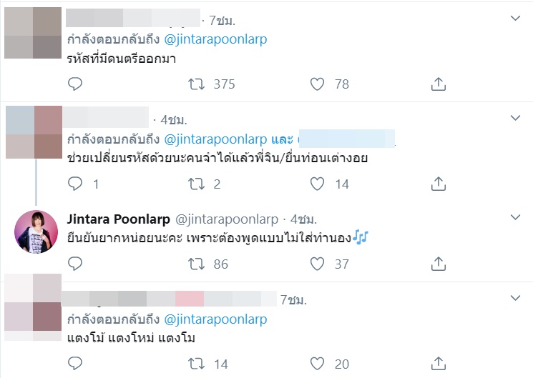Reply to the tweet with 1 reply
Image resolution: width=533 pixels, height=378 pixels.
(x=76, y=184)
